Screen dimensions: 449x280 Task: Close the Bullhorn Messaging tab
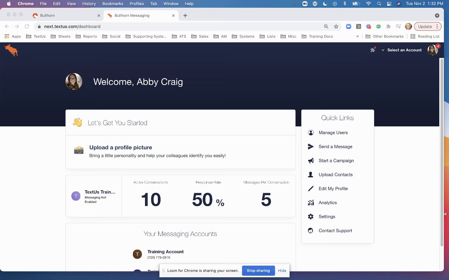173,16
